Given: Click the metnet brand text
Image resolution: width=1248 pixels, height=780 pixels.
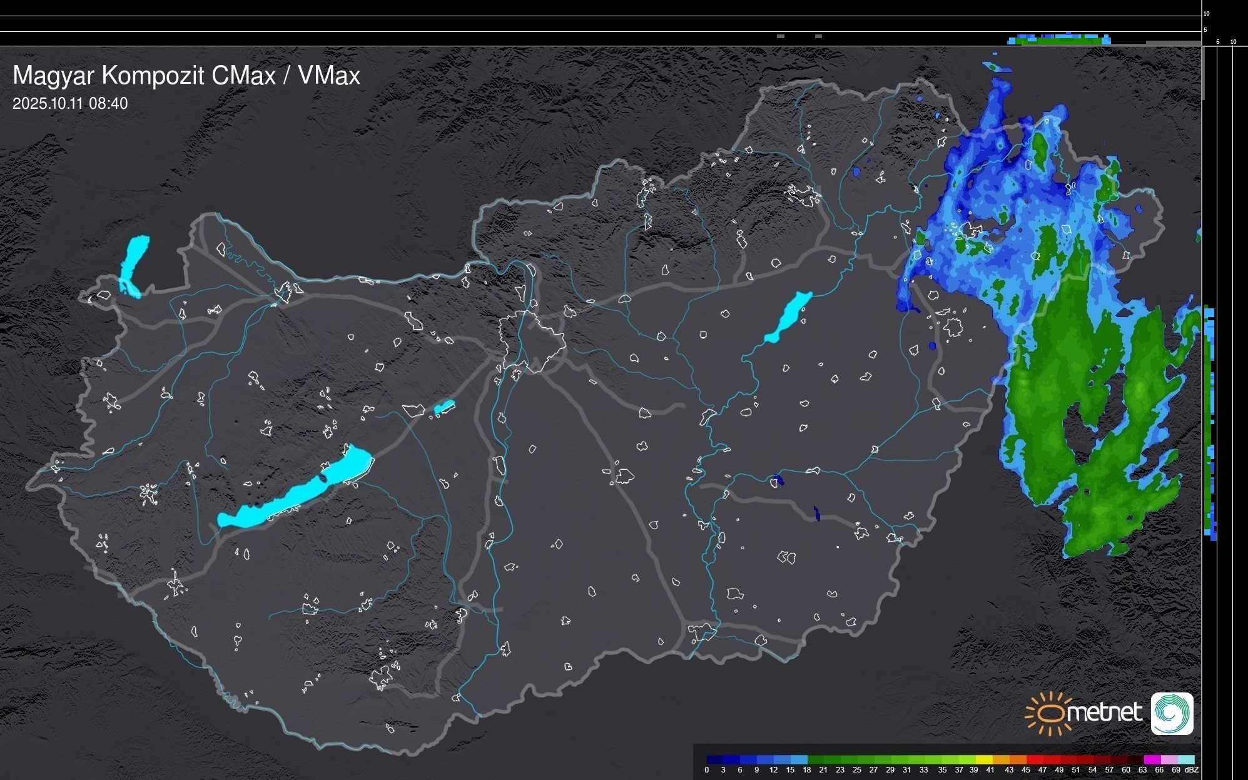Looking at the screenshot, I should coord(1104,712).
